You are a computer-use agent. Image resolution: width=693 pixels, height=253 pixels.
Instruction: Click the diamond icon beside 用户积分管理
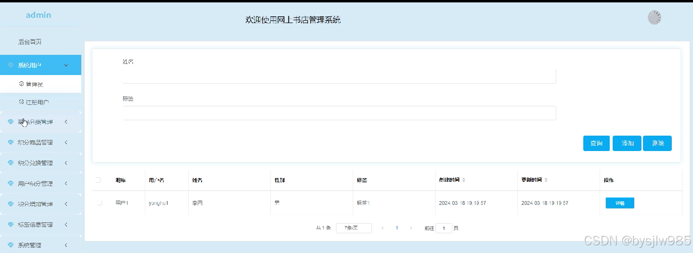11,184
